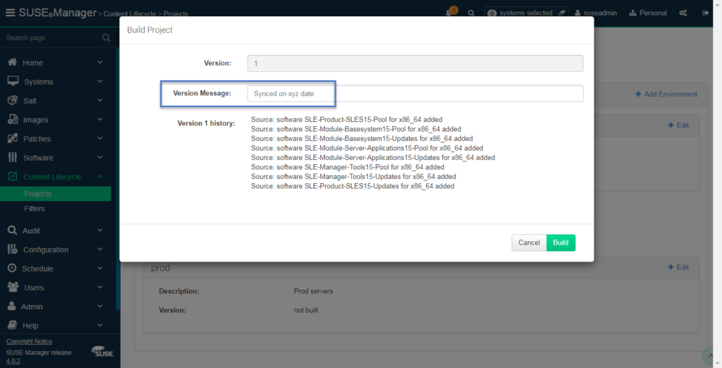Click the upper Edit link beside the dialog
Viewport: 722px width, 368px height.
point(678,125)
